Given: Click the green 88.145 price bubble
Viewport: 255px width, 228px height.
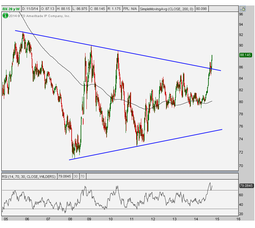Looking at the screenshot, I should [x=245, y=55].
